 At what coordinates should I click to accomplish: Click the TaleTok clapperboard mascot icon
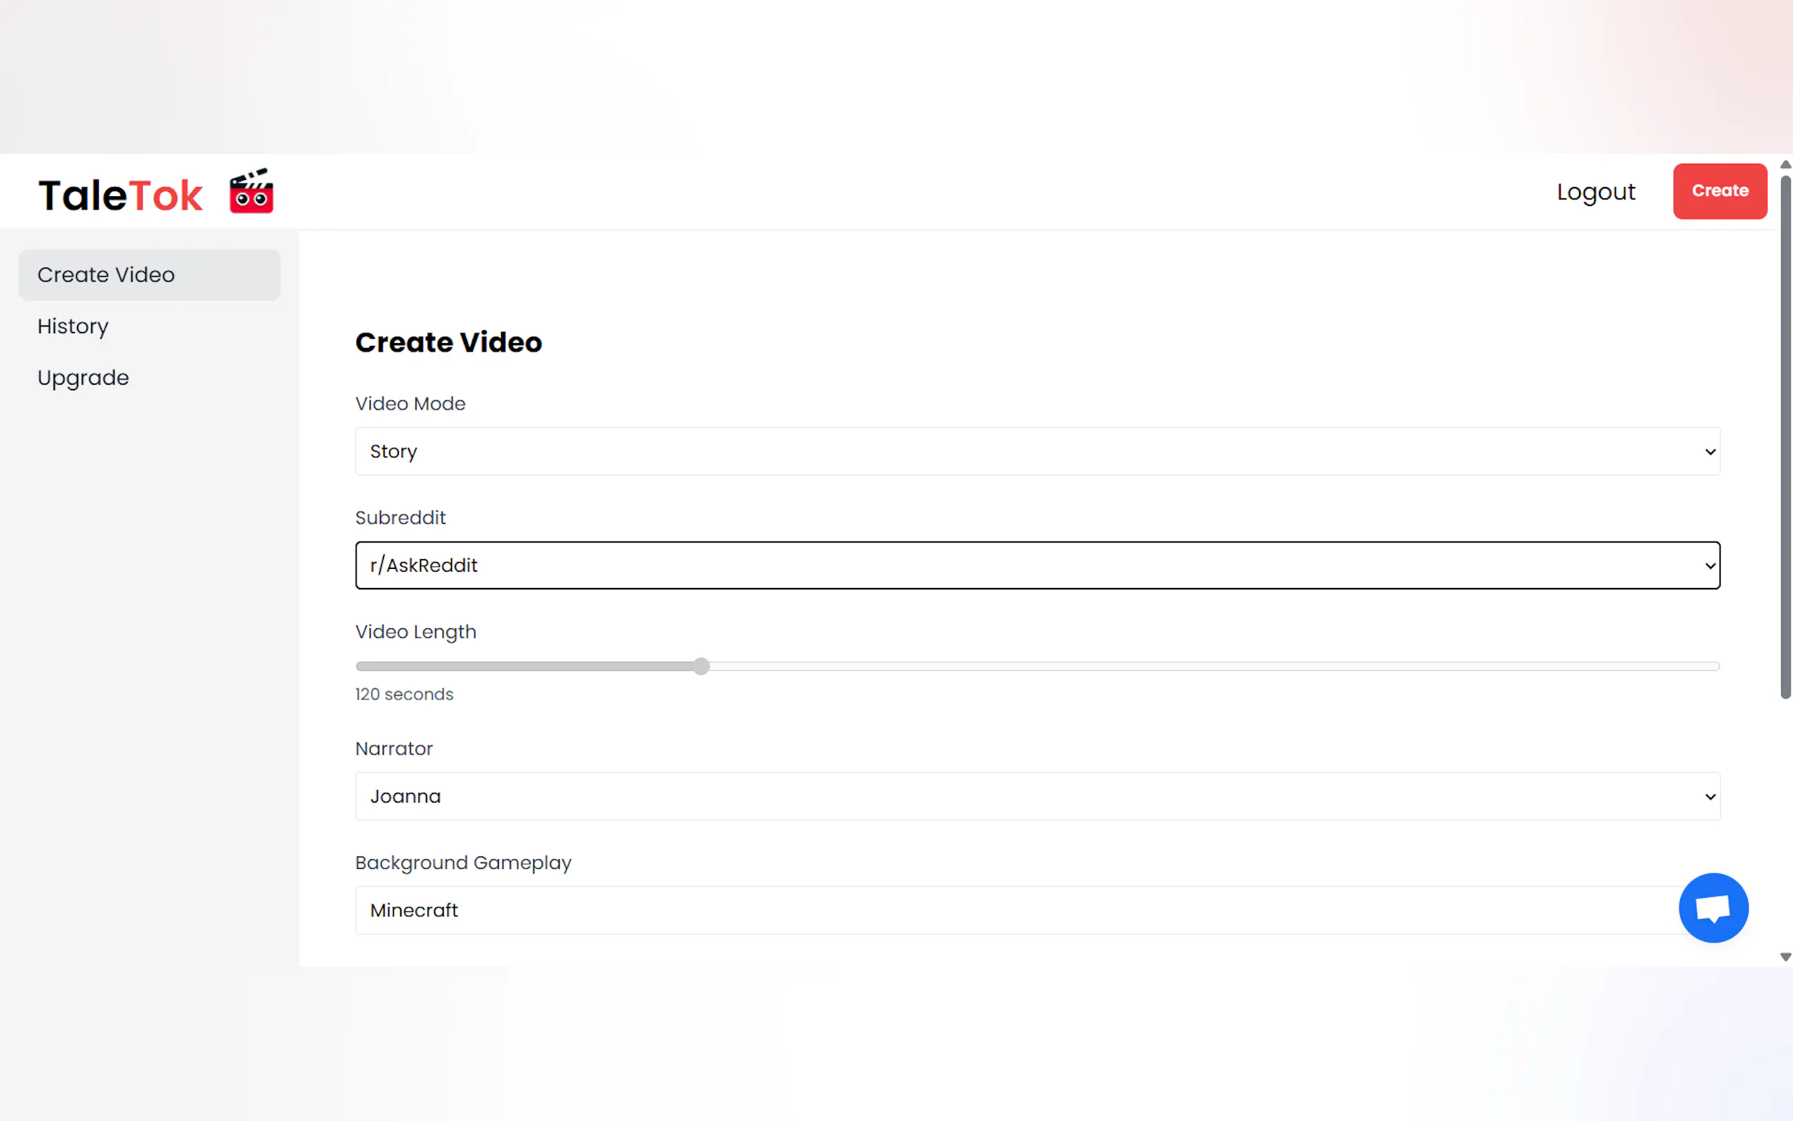click(x=251, y=192)
